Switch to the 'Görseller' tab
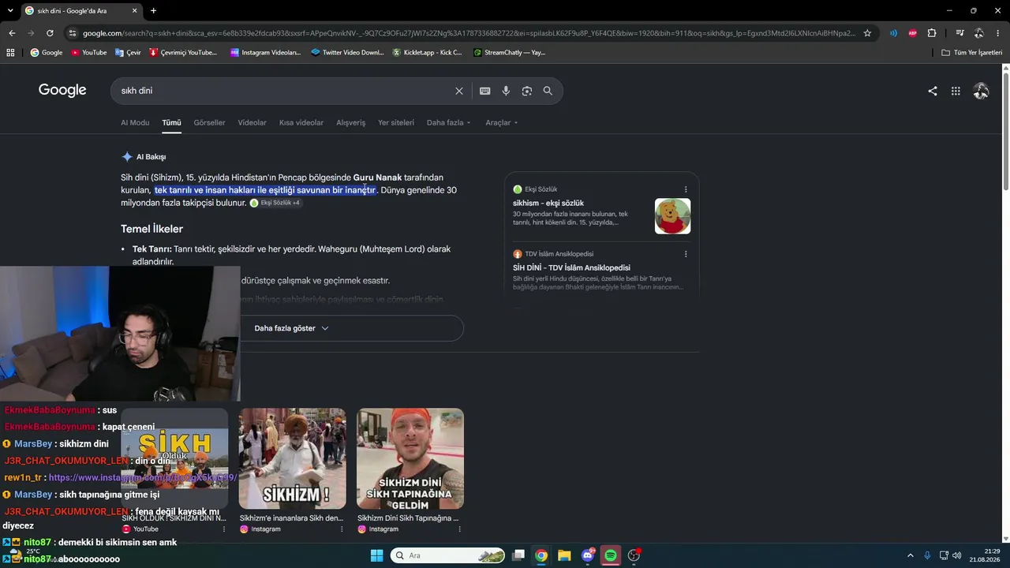 pos(209,123)
